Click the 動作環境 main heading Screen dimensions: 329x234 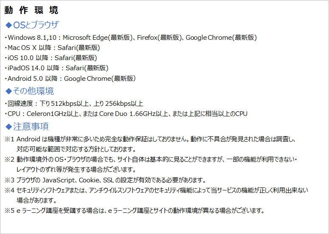coord(31,10)
